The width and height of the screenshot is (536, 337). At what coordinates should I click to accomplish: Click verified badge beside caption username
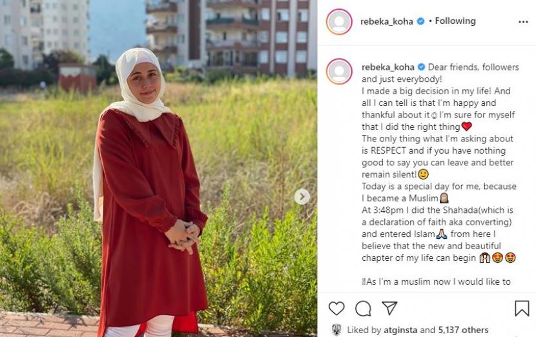421,67
